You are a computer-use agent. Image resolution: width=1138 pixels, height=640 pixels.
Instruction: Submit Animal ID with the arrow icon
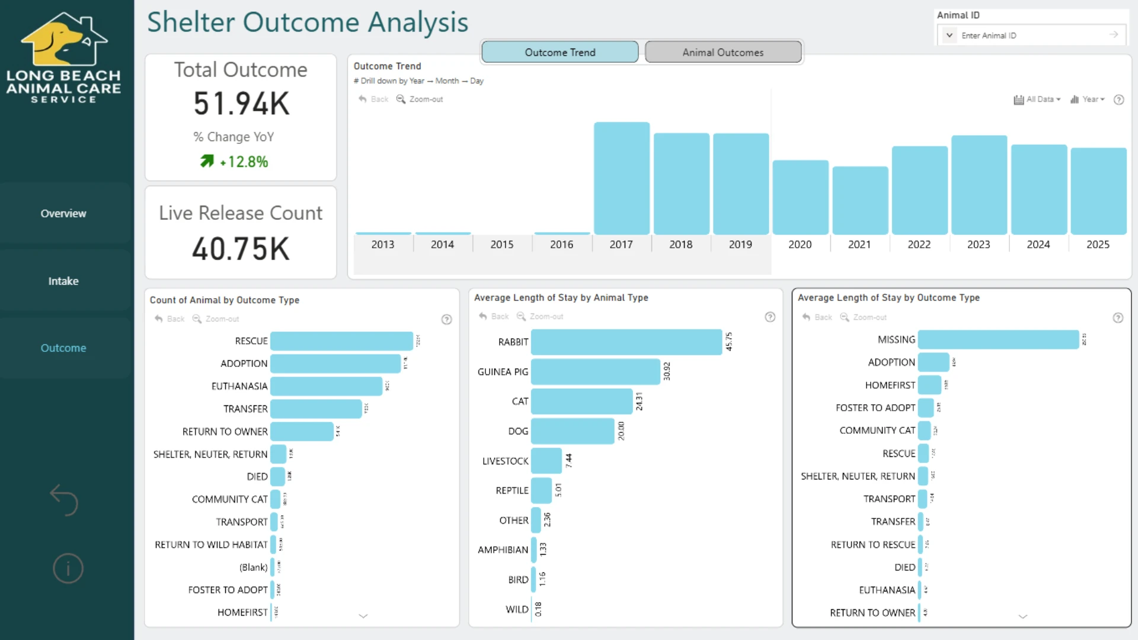coord(1114,35)
